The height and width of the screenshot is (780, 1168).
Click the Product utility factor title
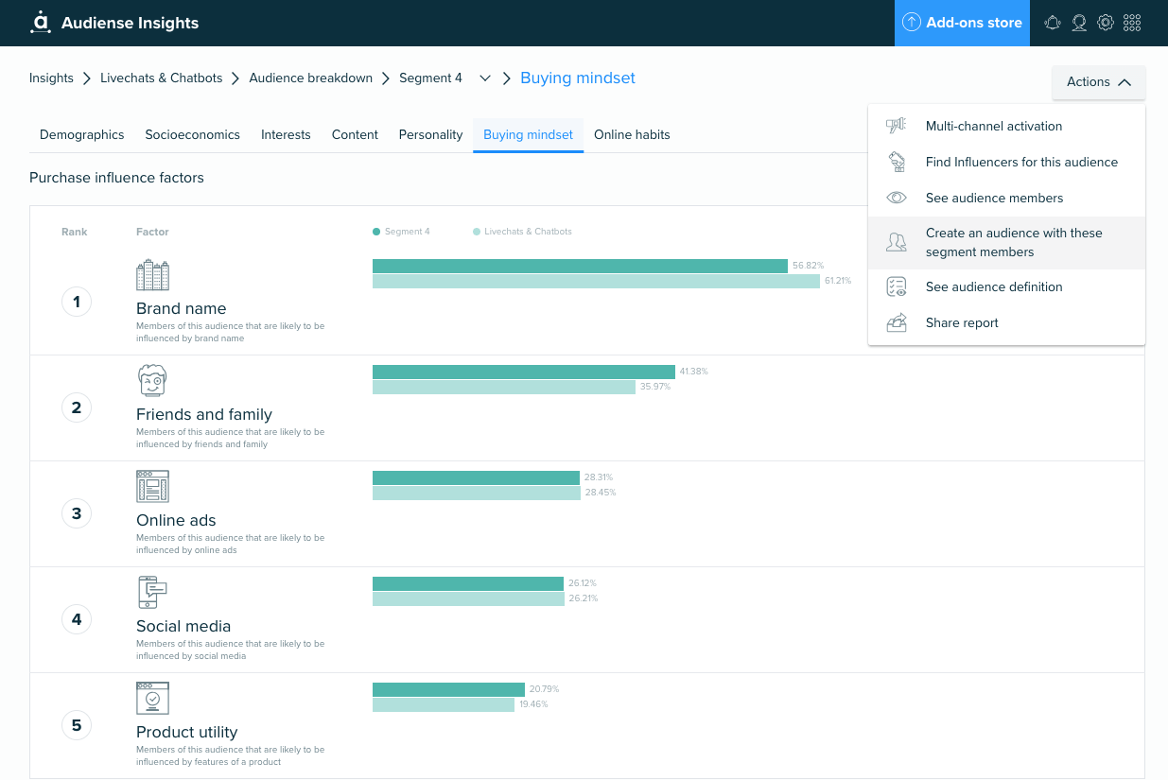point(187,732)
